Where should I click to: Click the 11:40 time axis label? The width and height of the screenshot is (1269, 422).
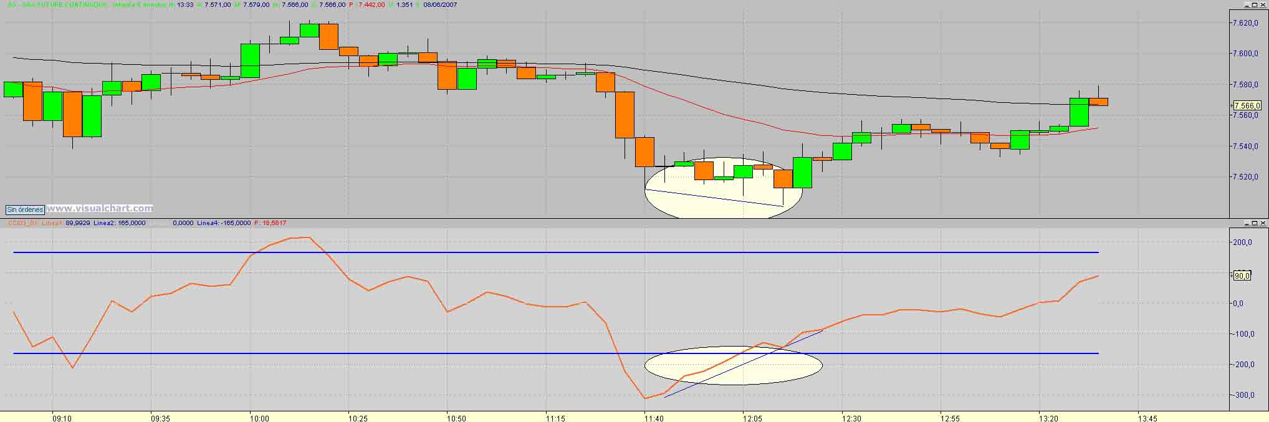point(654,418)
